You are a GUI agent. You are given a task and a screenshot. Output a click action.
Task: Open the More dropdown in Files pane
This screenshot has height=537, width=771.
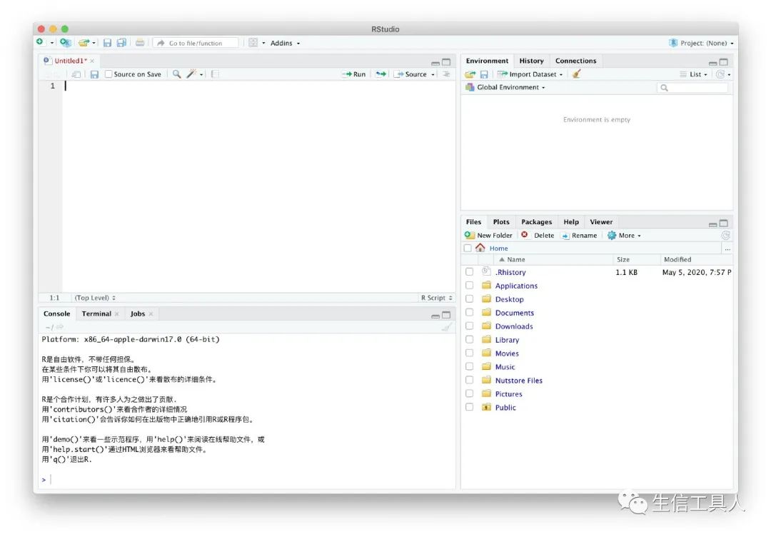coord(624,236)
